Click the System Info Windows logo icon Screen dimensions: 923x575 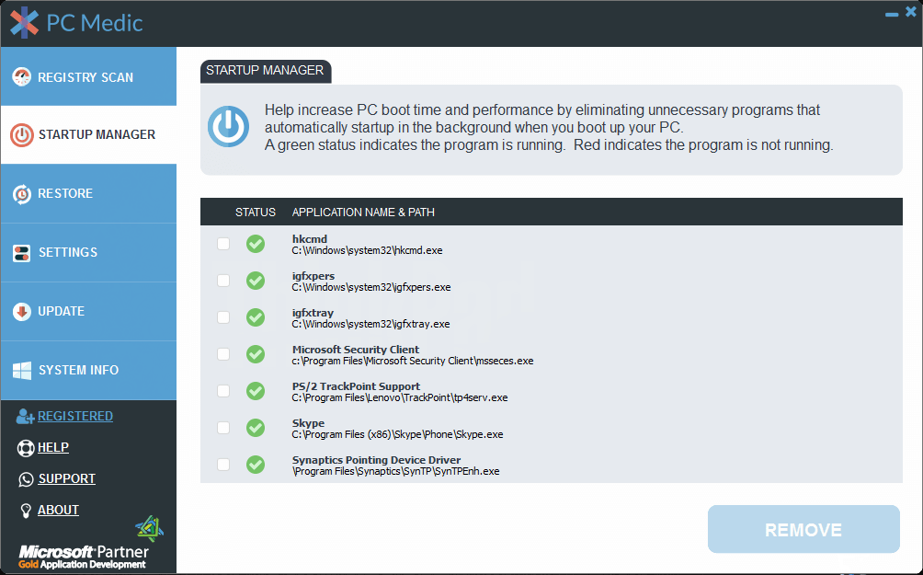click(22, 371)
